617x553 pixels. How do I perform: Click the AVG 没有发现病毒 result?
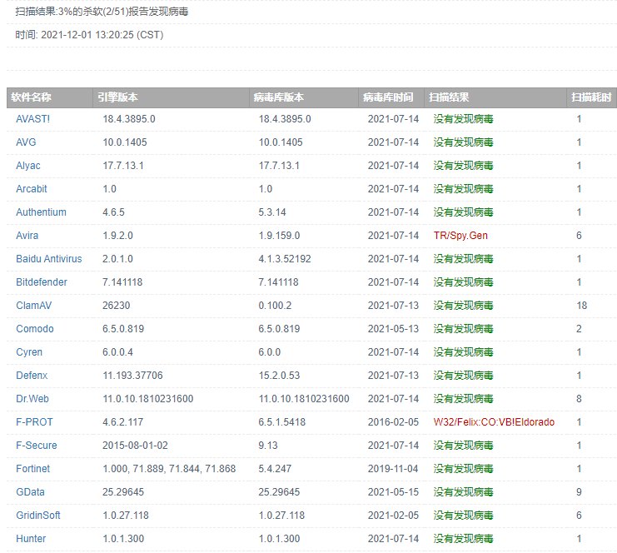(463, 142)
